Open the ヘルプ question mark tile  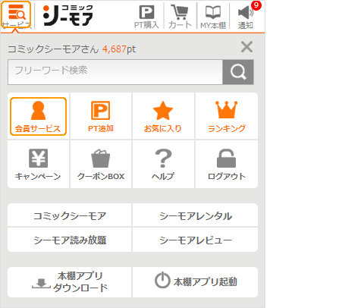(x=163, y=164)
